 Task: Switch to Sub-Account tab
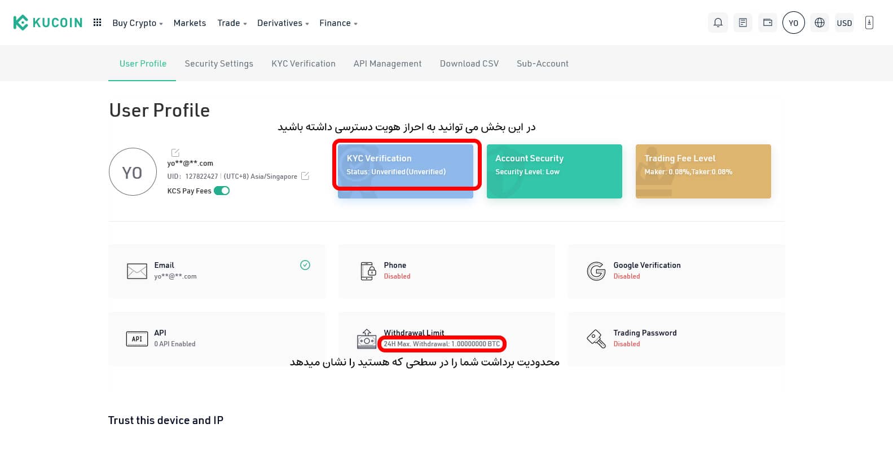tap(543, 64)
